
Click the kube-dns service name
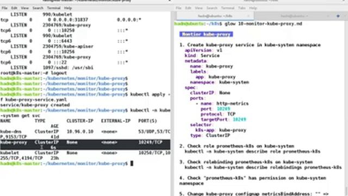[x=11, y=132]
